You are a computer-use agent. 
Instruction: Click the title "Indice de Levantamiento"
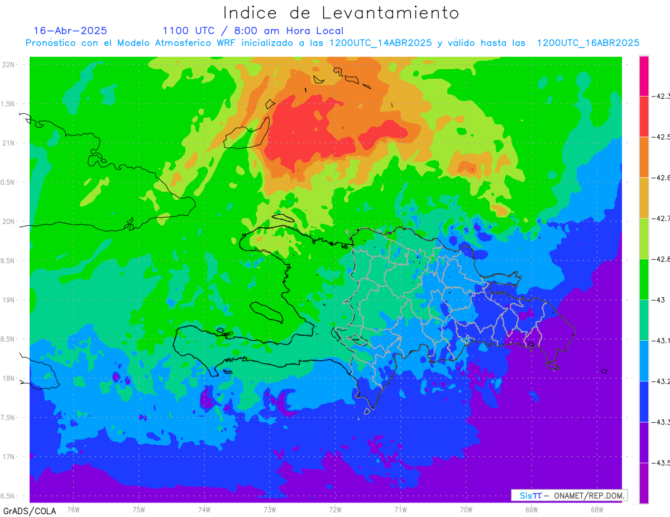pyautogui.click(x=341, y=12)
